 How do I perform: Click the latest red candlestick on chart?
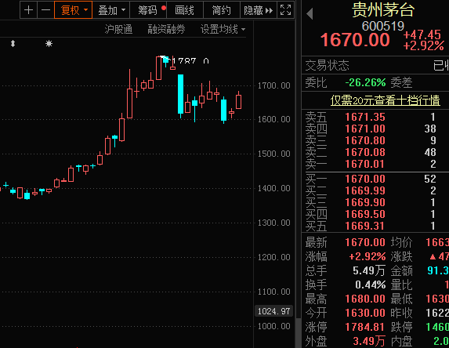[x=238, y=100]
